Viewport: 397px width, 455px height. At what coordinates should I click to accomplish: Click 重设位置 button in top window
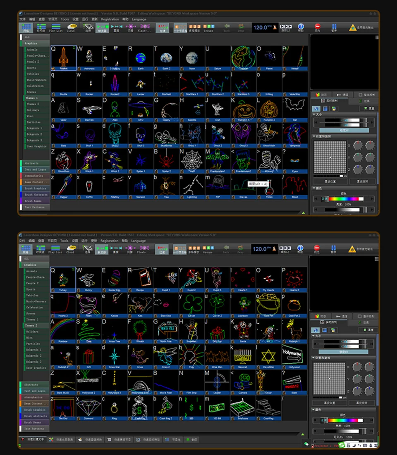(330, 181)
